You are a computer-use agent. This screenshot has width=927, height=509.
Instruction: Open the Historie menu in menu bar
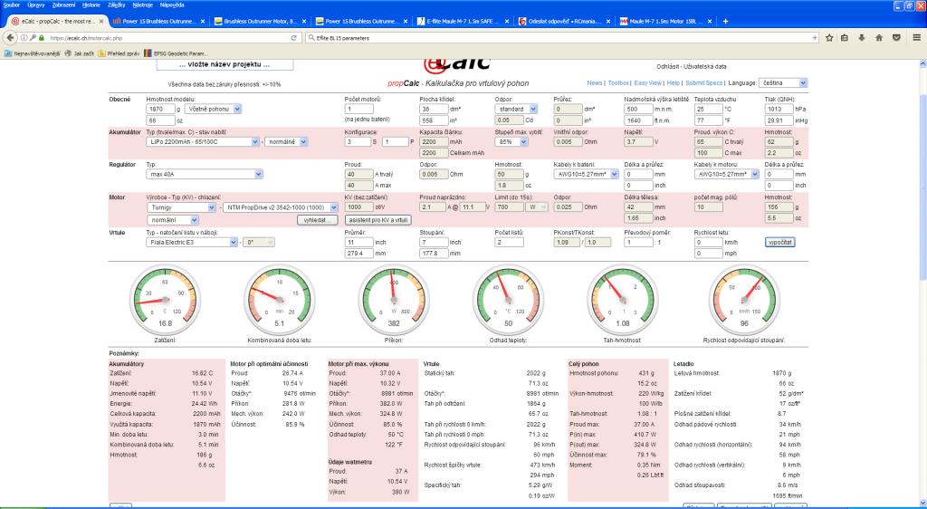(91, 5)
